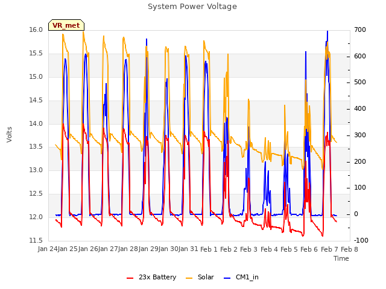The image size is (386, 289).
Task: Click the Feb 8 date tick label
Action: pos(349,249)
